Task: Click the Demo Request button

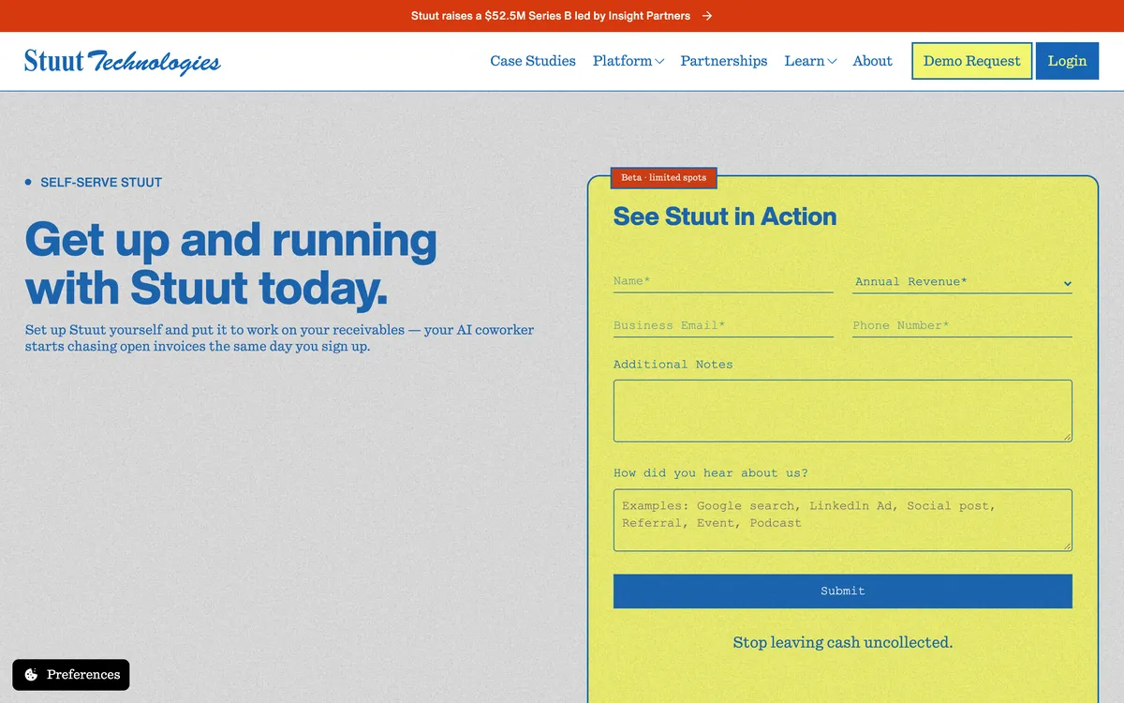Action: [x=972, y=61]
